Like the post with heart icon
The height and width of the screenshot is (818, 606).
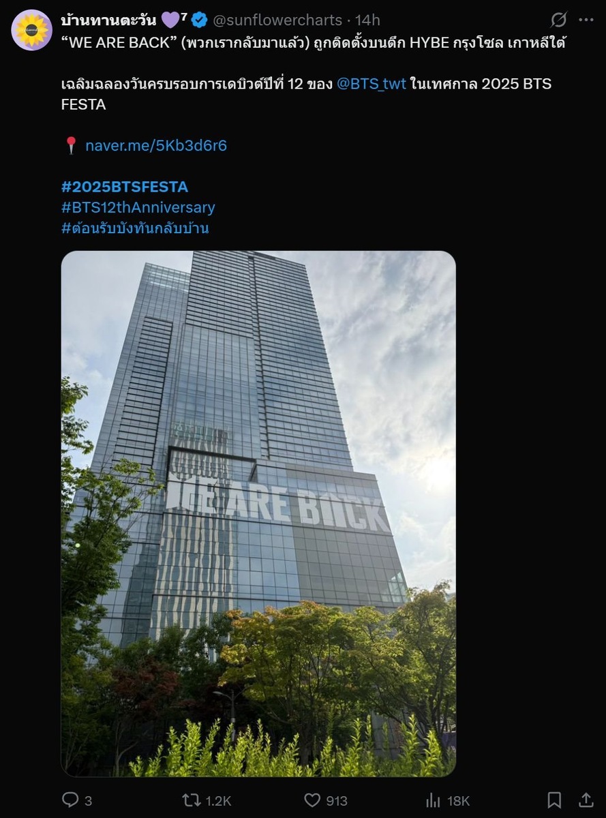312,800
